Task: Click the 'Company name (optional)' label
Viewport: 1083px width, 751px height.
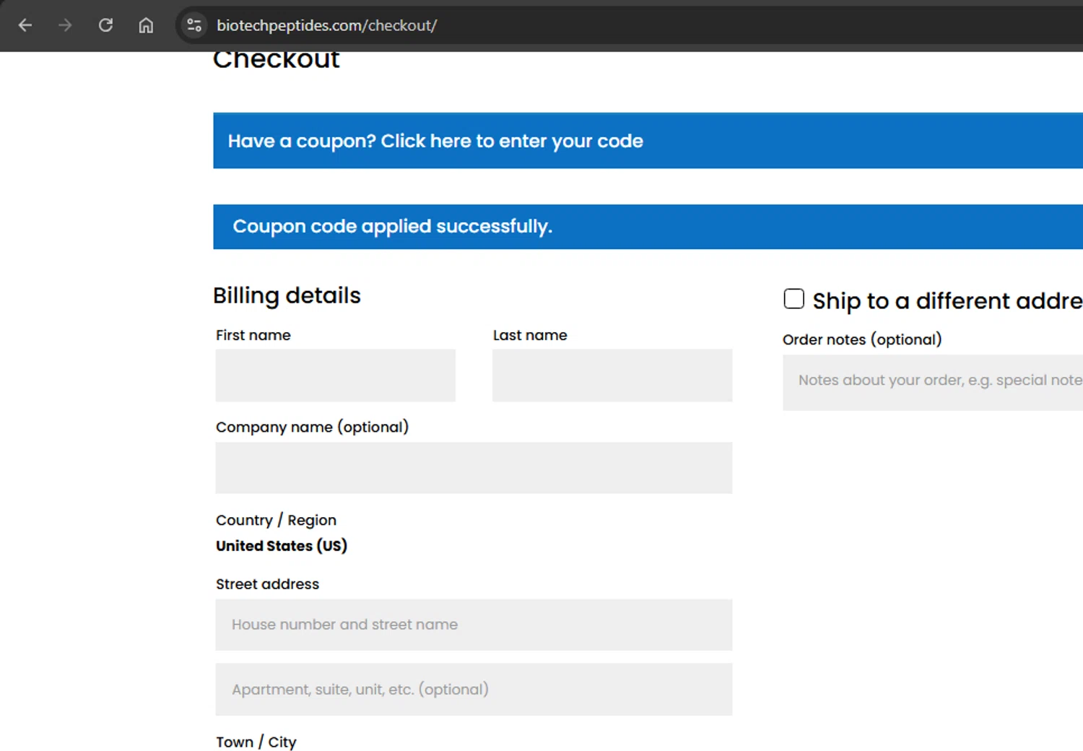Action: click(312, 427)
